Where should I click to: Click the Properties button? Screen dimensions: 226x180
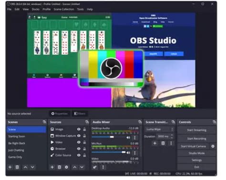[x=60, y=114]
